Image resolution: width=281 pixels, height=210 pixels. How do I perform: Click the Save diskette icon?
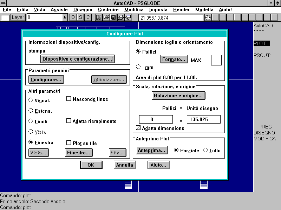coord(113,17)
